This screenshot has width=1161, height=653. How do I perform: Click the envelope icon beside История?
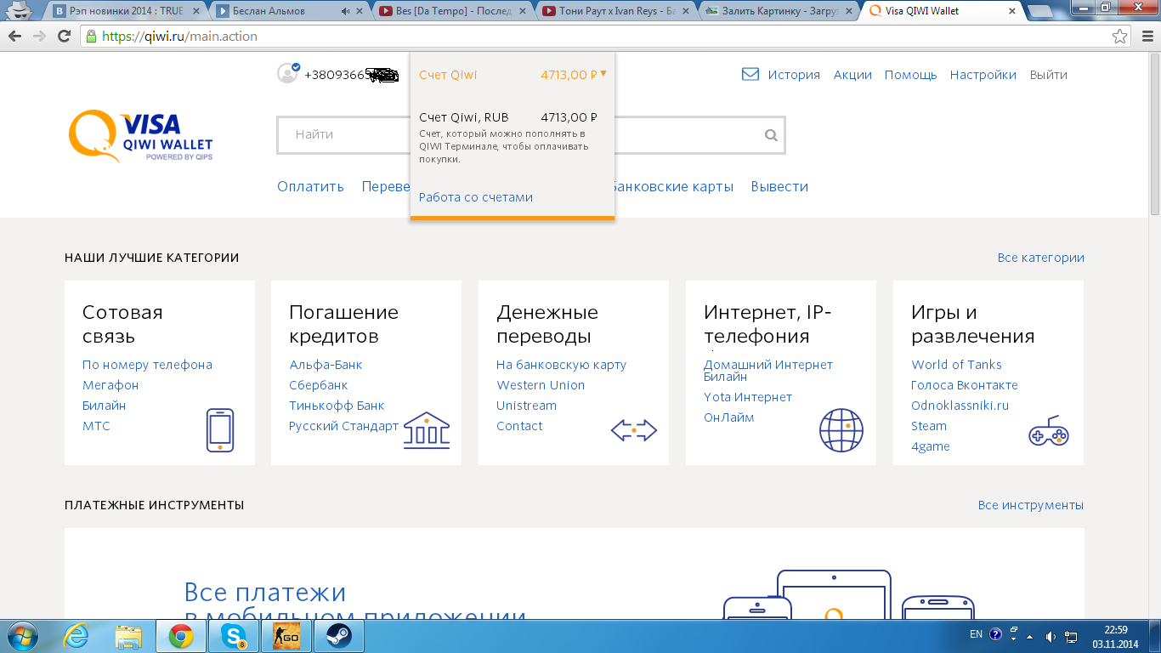pos(750,74)
